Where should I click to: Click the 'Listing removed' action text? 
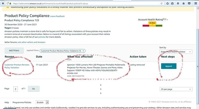tap(137, 65)
